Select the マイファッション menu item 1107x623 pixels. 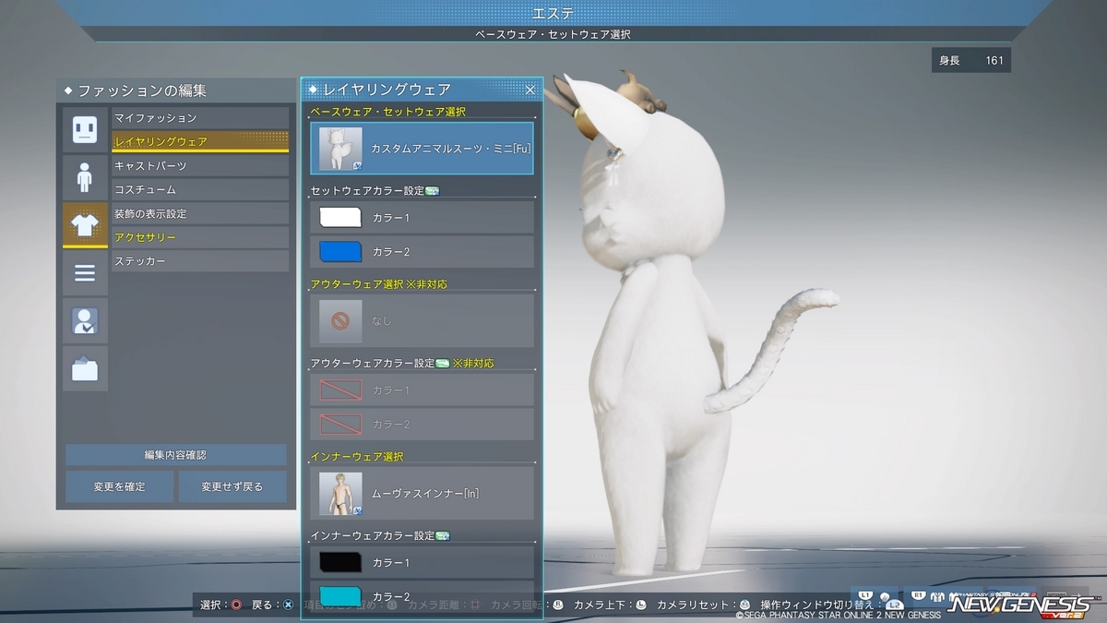(200, 118)
